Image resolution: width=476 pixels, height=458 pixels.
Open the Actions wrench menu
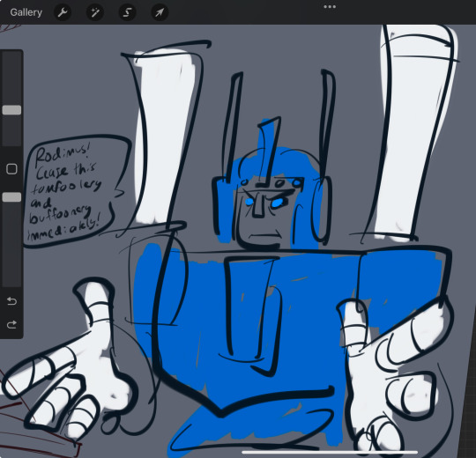click(x=63, y=12)
